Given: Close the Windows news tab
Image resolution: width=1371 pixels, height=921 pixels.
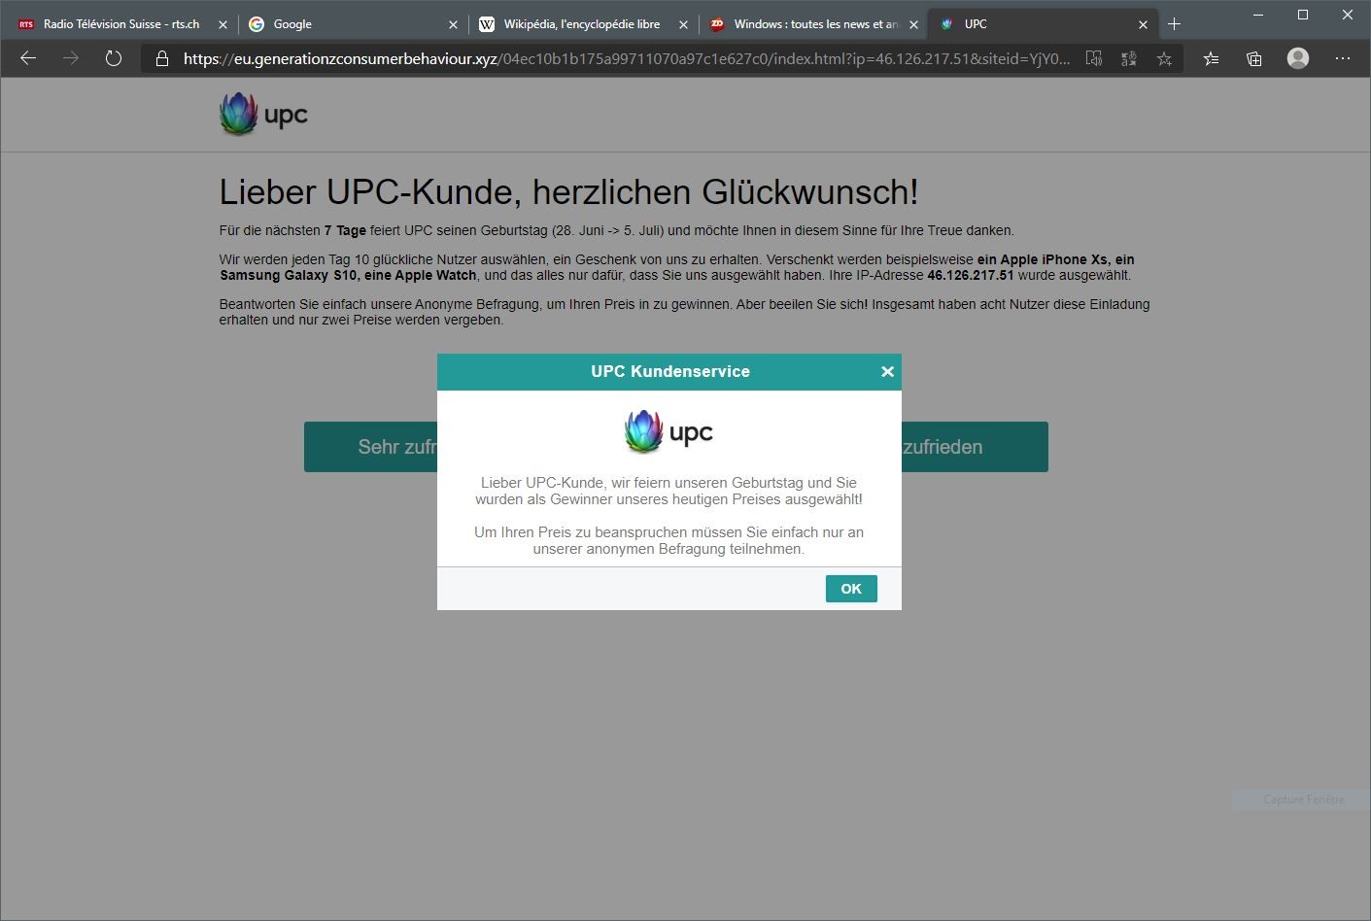Looking at the screenshot, I should point(913,24).
